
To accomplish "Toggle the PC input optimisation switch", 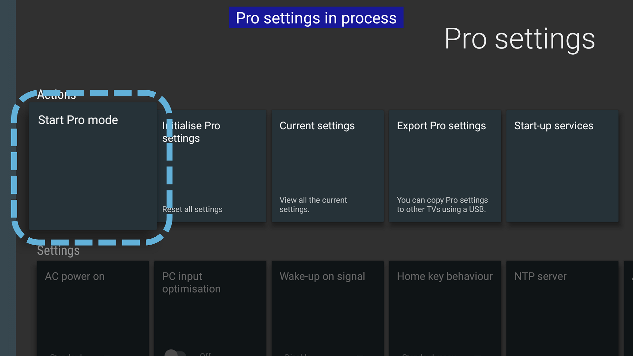I will (x=175, y=353).
